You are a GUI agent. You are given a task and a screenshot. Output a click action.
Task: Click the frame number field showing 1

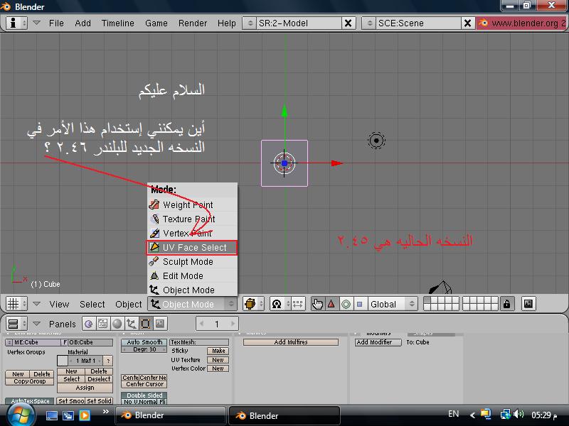click(x=217, y=324)
